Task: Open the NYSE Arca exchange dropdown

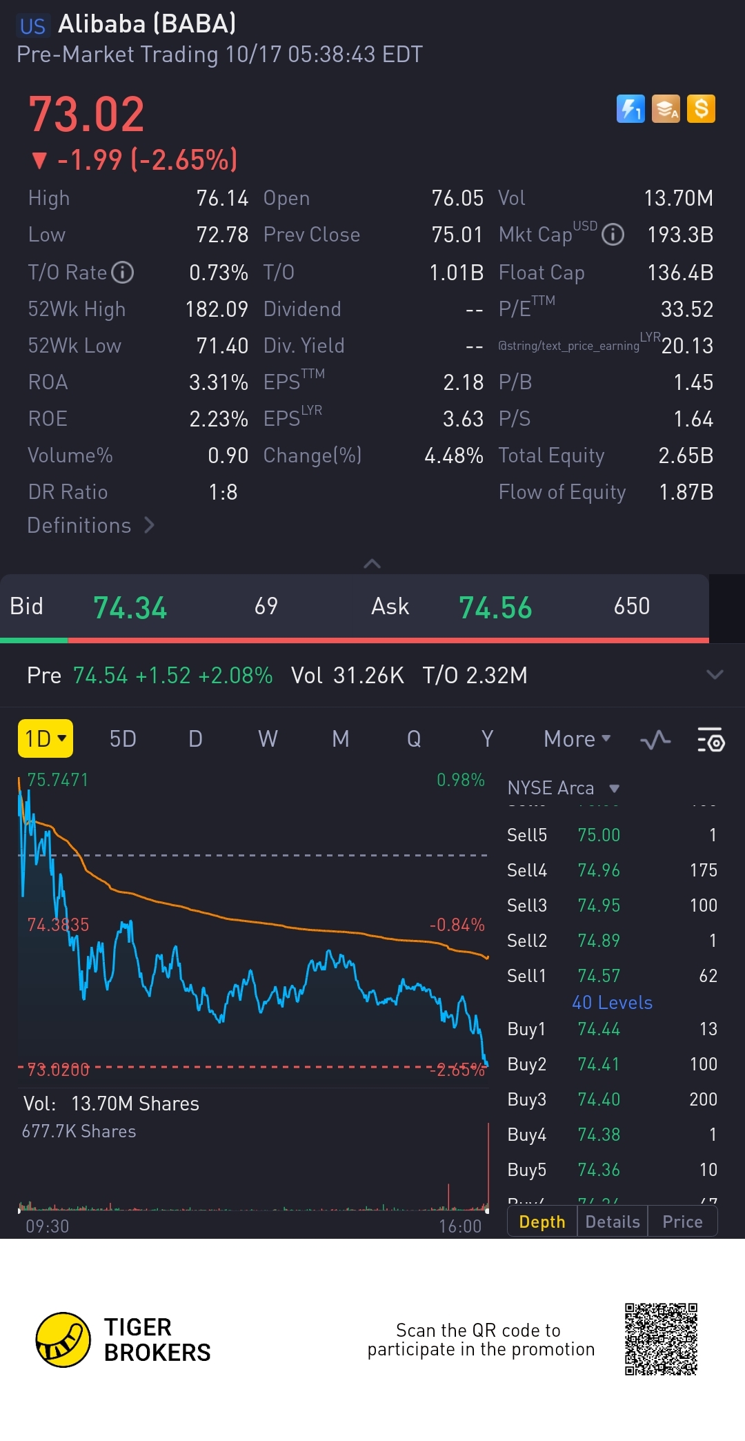Action: click(563, 788)
